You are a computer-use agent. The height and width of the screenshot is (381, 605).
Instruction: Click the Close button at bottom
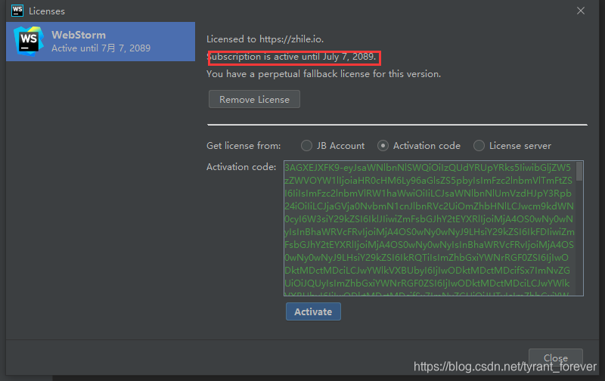556,358
